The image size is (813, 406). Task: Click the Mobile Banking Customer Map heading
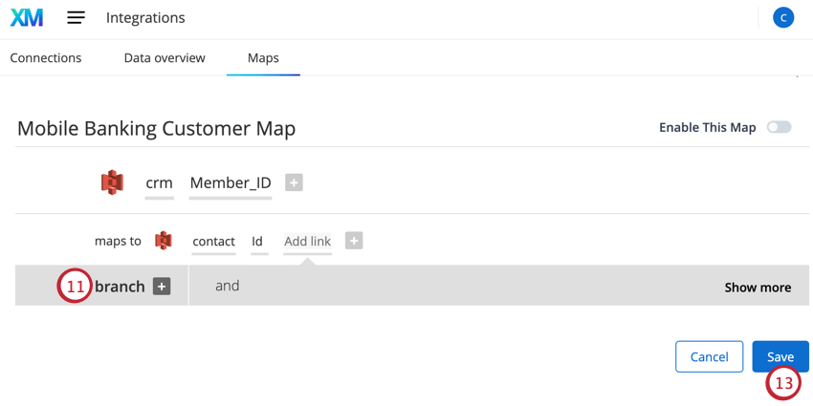click(157, 128)
